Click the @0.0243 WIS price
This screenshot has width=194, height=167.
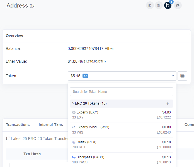coord(164,132)
